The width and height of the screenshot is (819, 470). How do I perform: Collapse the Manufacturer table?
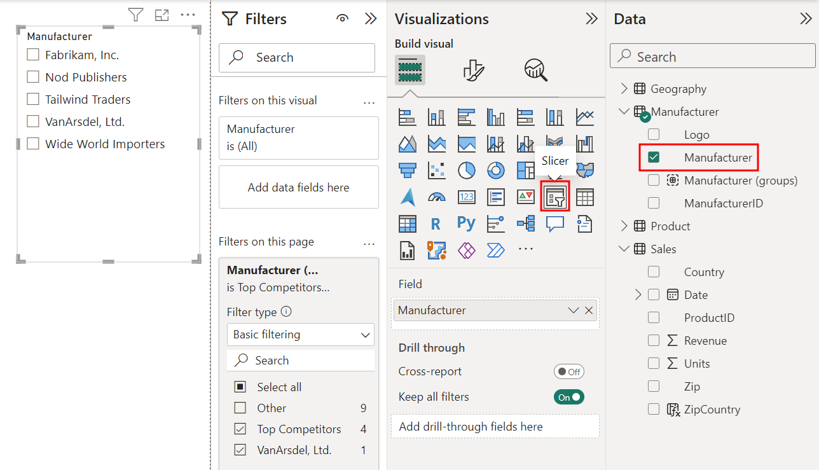[624, 112]
